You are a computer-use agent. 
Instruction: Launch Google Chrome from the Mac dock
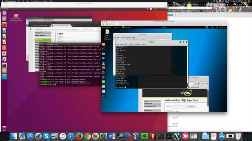tap(87, 136)
